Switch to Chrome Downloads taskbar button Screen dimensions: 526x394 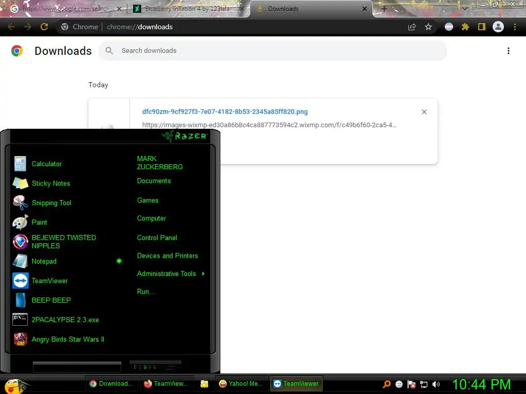(111, 384)
